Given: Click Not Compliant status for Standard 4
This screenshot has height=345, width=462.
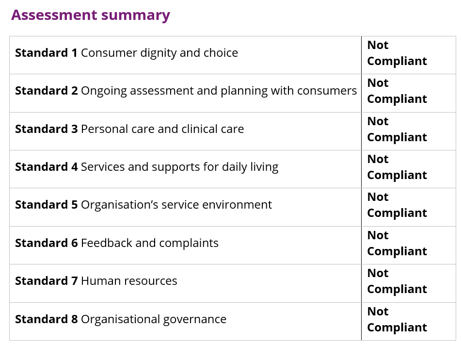Looking at the screenshot, I should tap(397, 167).
